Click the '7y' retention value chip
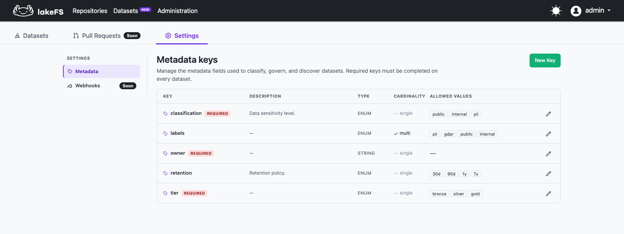Image resolution: width=624 pixels, height=234 pixels. pos(476,174)
